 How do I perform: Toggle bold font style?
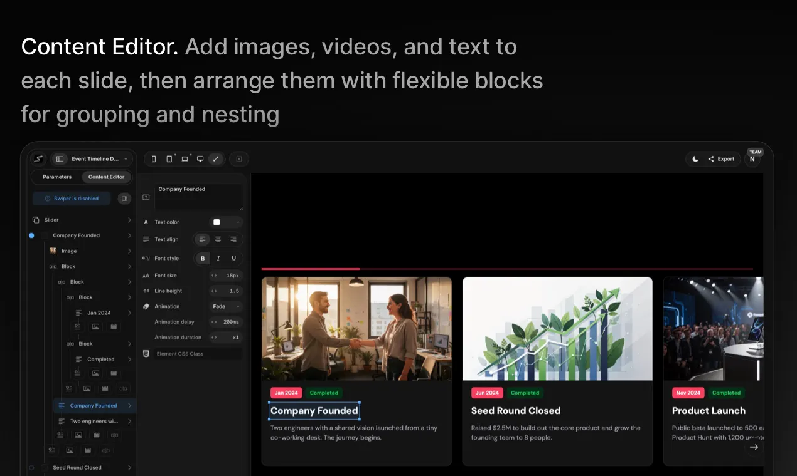tap(203, 258)
